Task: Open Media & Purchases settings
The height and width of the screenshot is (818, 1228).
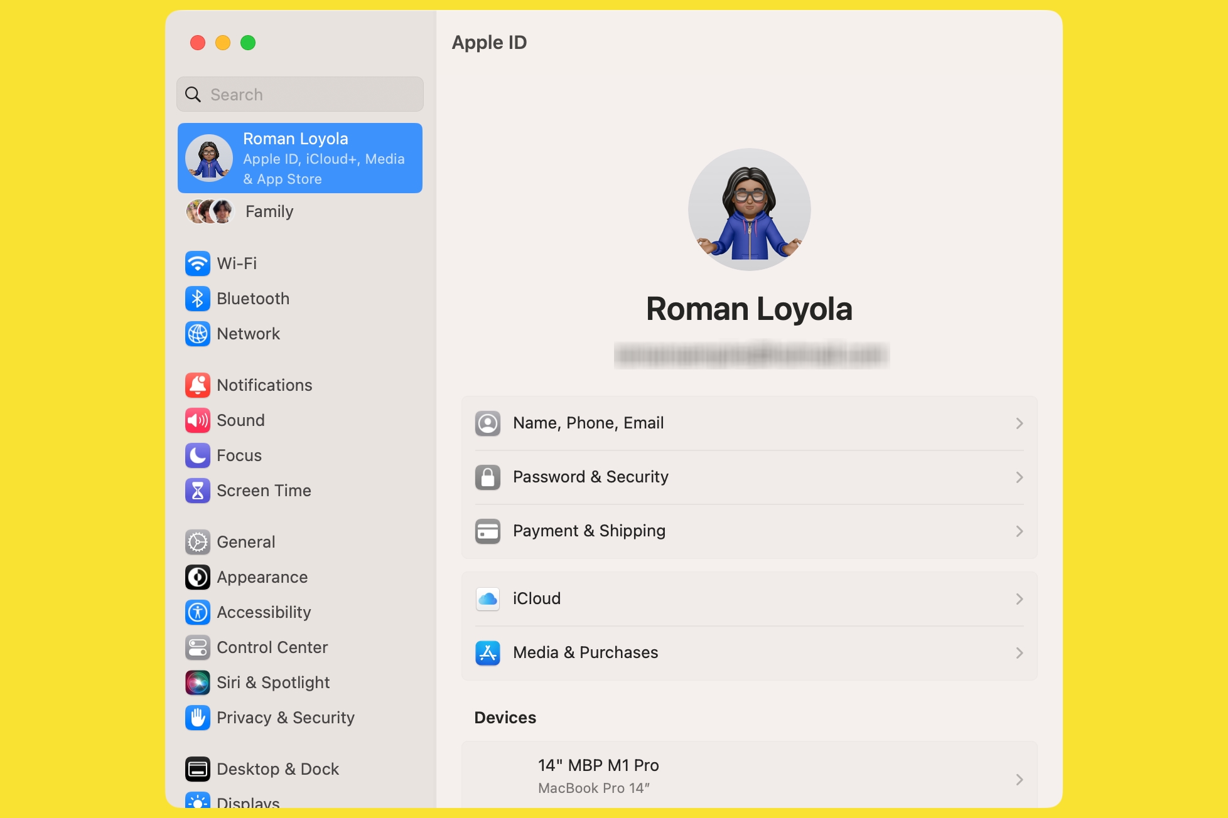Action: click(749, 652)
